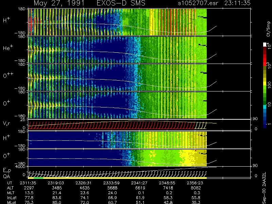Click MLT value '23.6'
The width and height of the screenshot is (272, 204).
pos(85,193)
